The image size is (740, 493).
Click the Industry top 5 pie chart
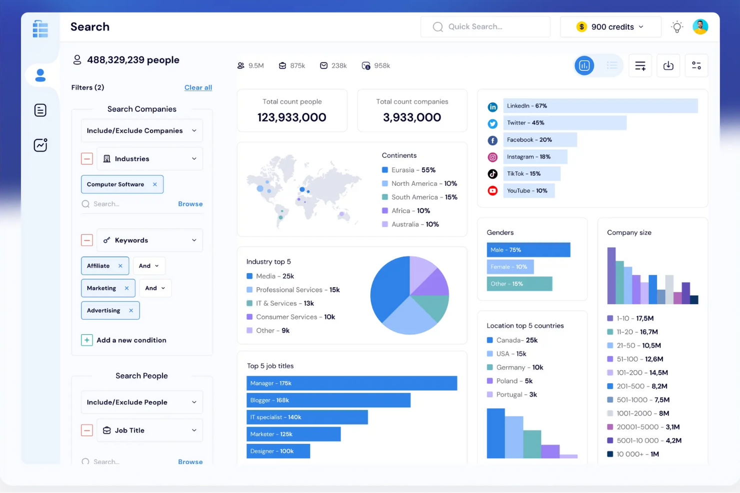tap(409, 295)
